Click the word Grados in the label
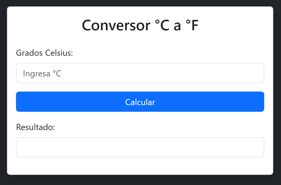 [x=29, y=53]
